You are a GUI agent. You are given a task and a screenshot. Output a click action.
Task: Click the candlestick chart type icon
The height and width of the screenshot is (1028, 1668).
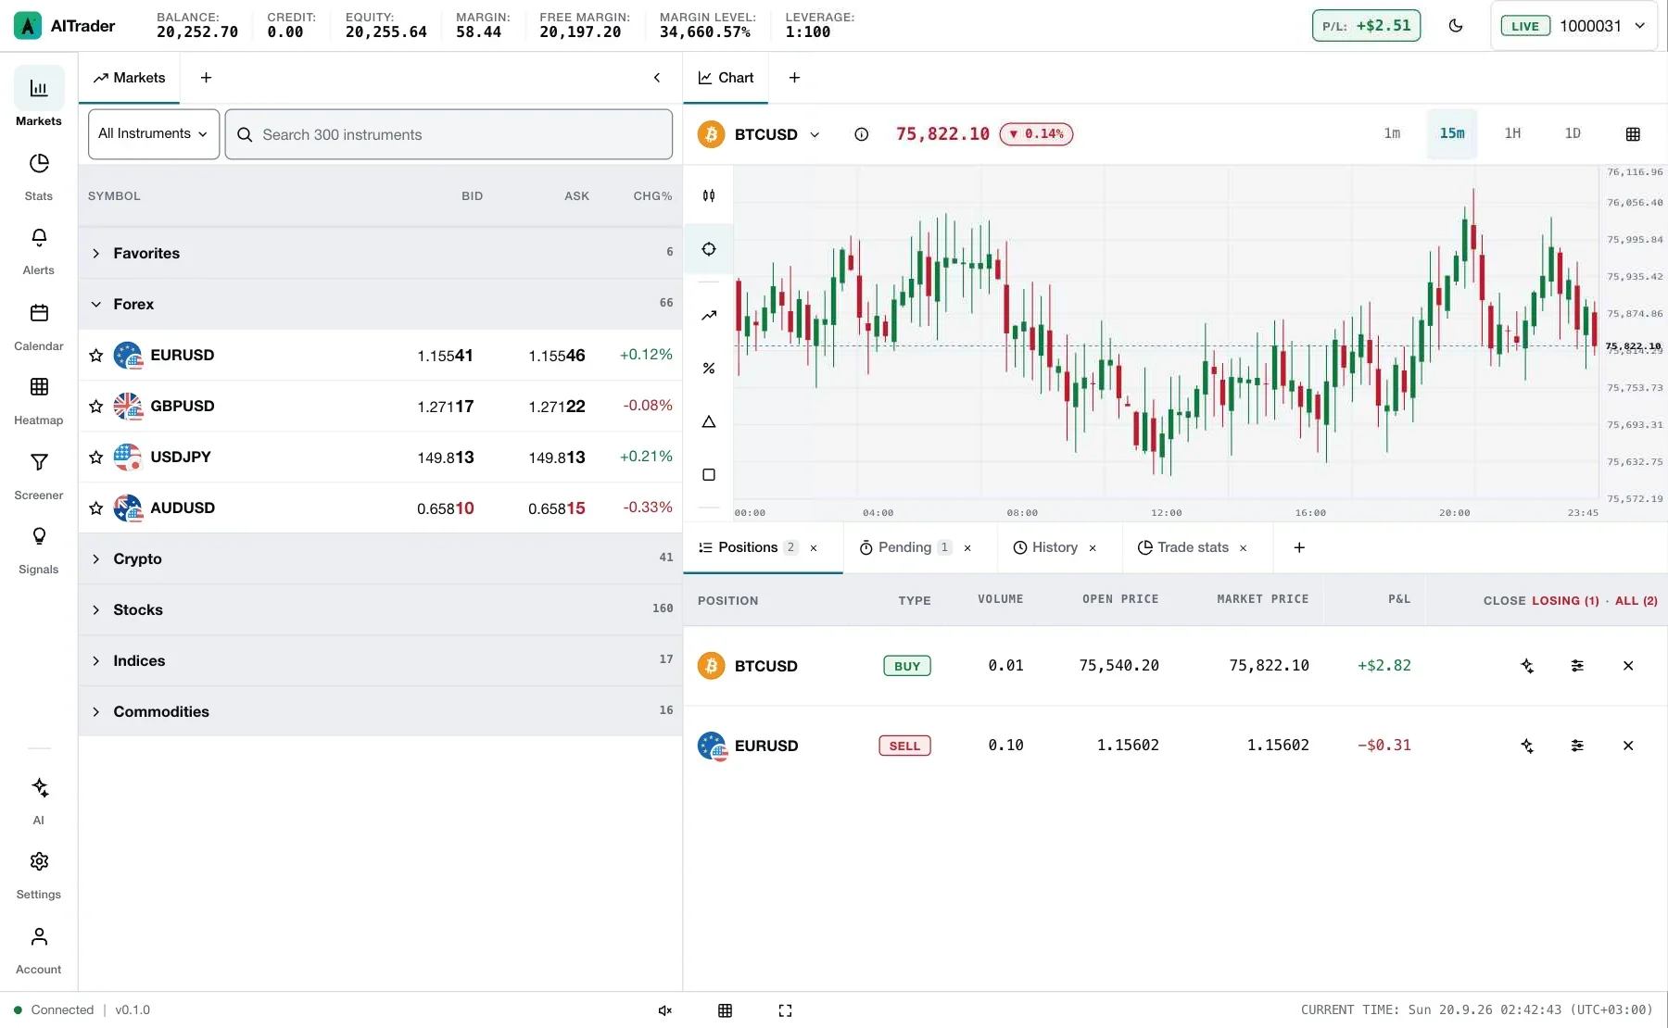[709, 195]
